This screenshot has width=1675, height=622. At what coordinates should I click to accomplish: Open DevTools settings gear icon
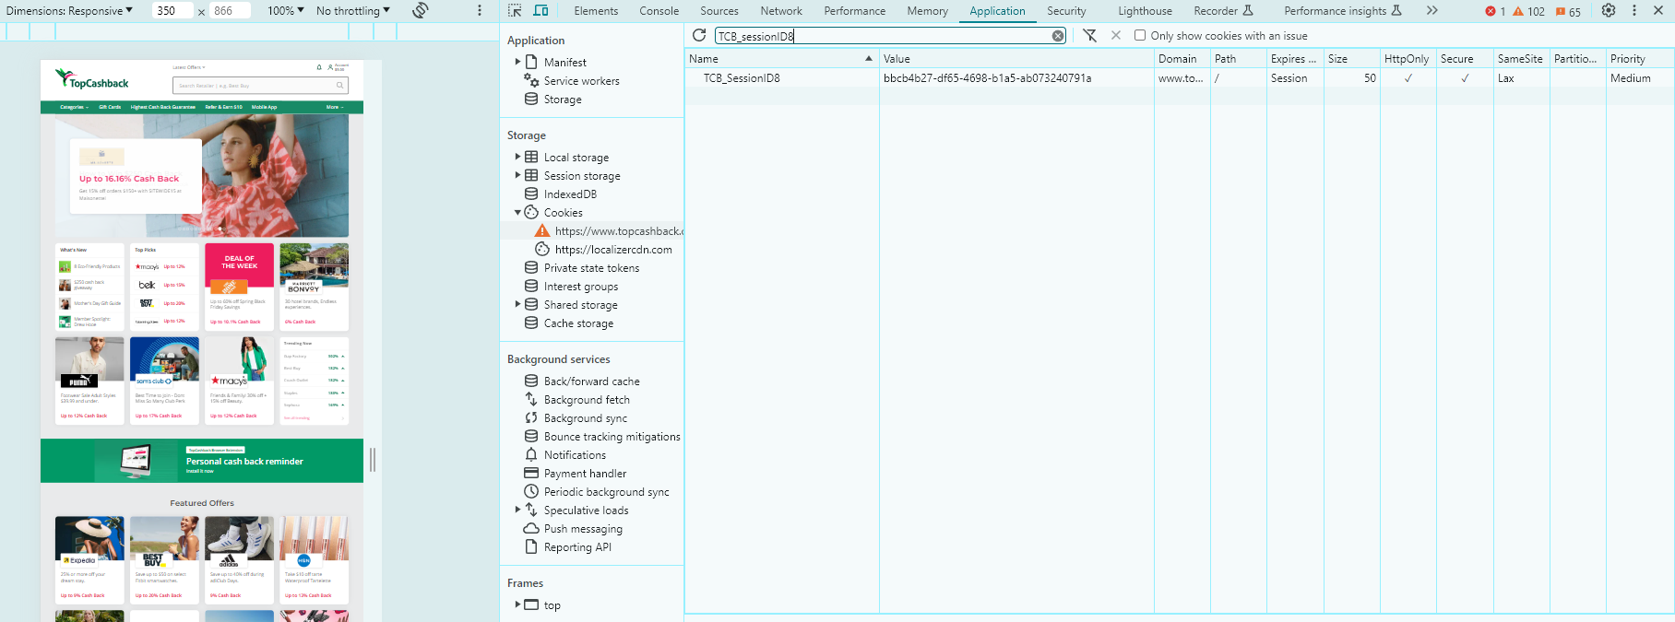click(1608, 11)
